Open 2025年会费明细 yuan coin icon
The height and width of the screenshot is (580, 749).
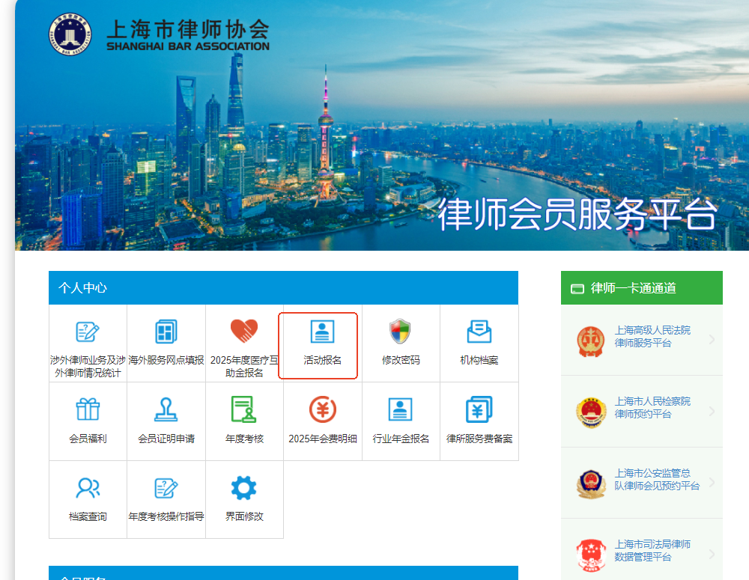pyautogui.click(x=322, y=410)
